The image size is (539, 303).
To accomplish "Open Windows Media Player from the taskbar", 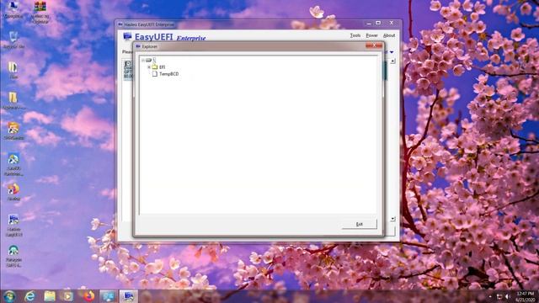I will click(68, 296).
